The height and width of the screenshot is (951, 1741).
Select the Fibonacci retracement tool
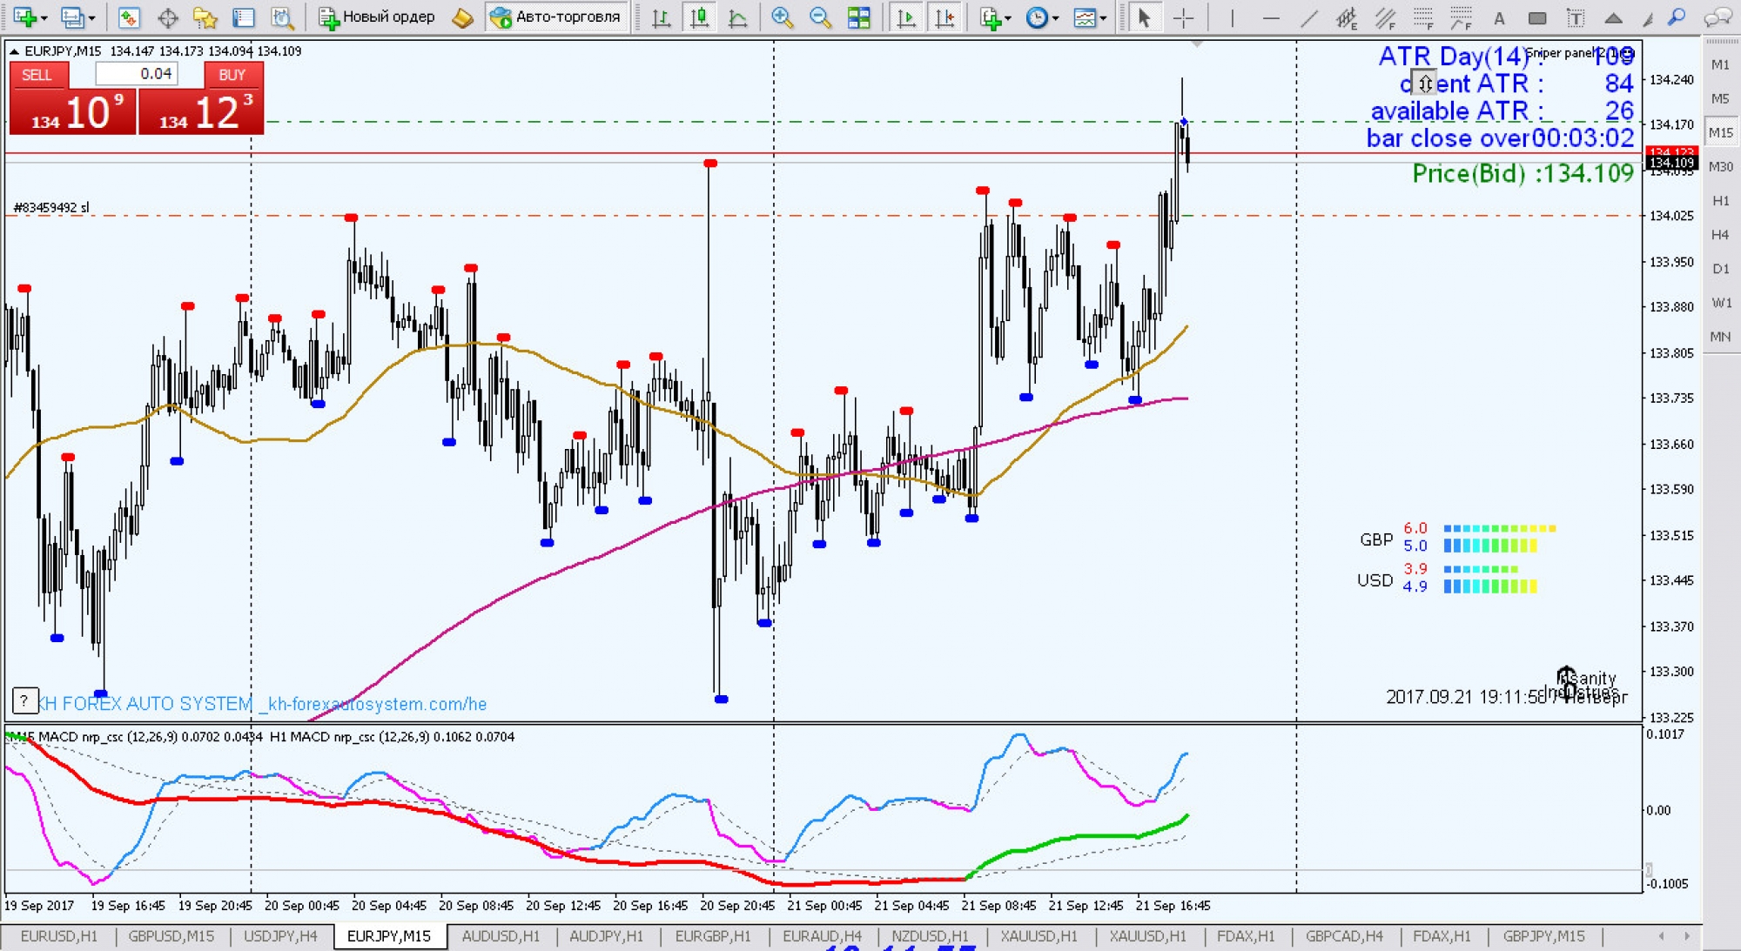tap(1423, 17)
